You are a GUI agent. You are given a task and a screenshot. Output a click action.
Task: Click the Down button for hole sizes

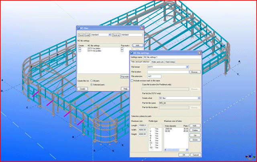point(195,140)
